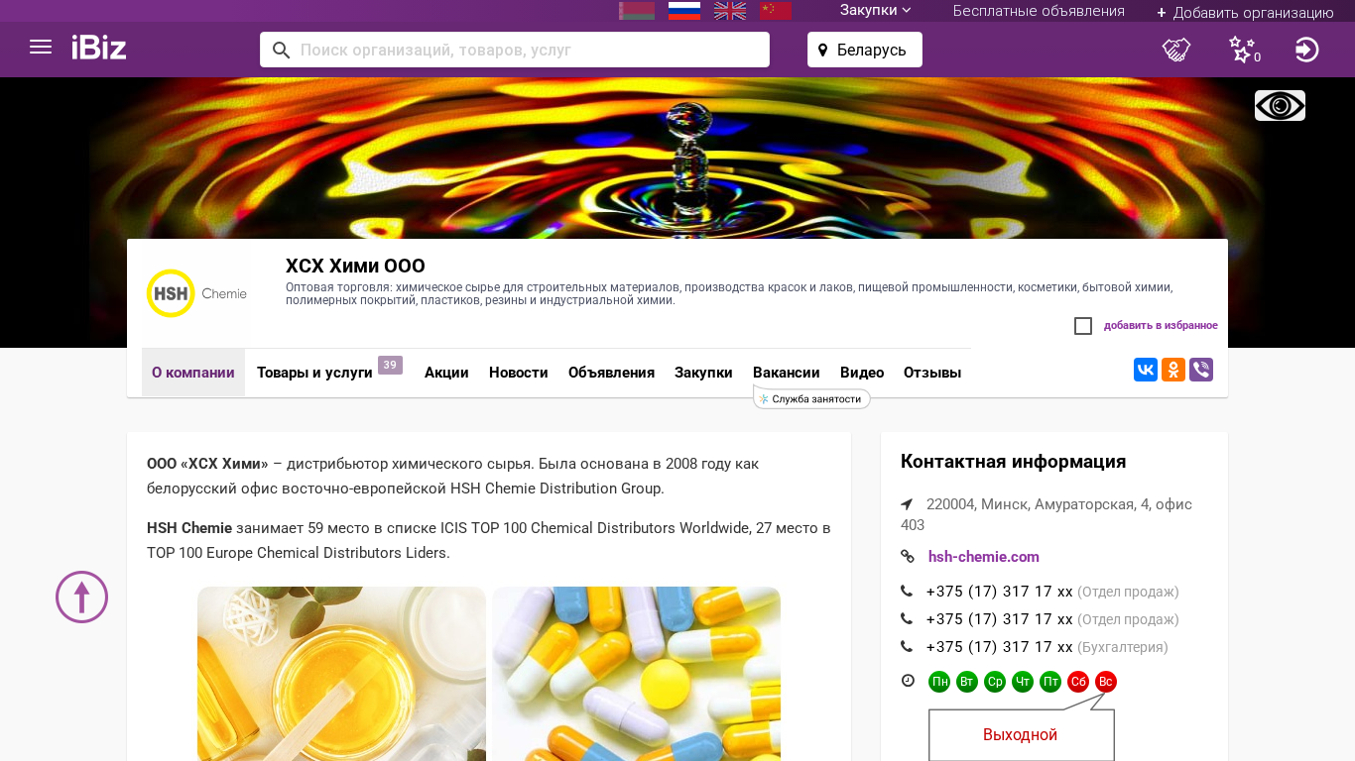The height and width of the screenshot is (761, 1355).
Task: Switch language to Chinese flag
Action: 776,11
